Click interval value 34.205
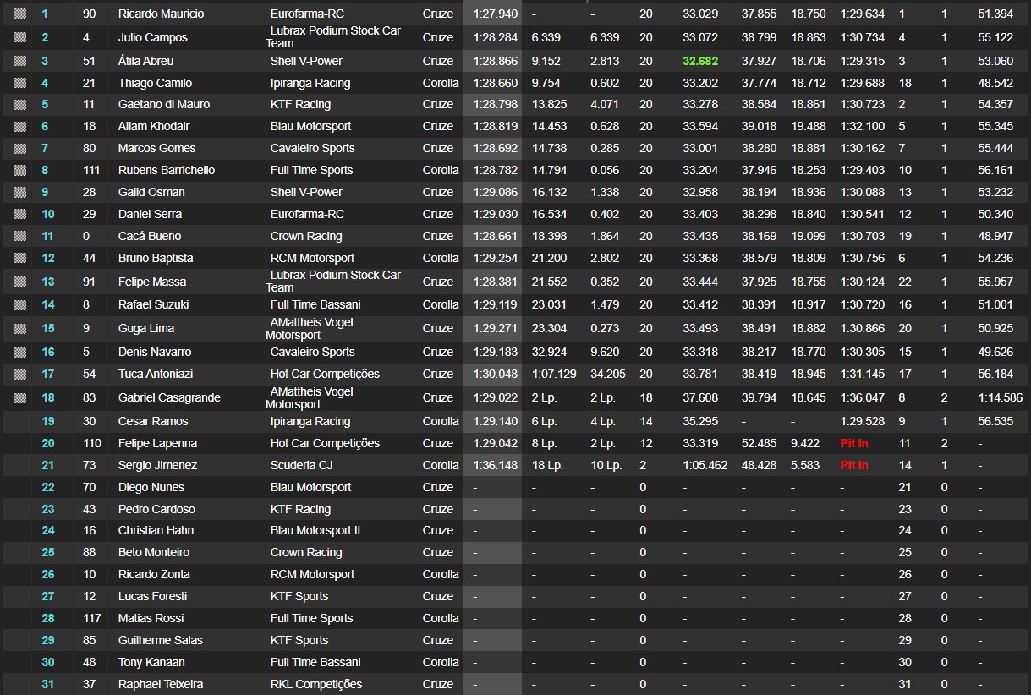Viewport: 1031px width, 695px height. pyautogui.click(x=608, y=374)
